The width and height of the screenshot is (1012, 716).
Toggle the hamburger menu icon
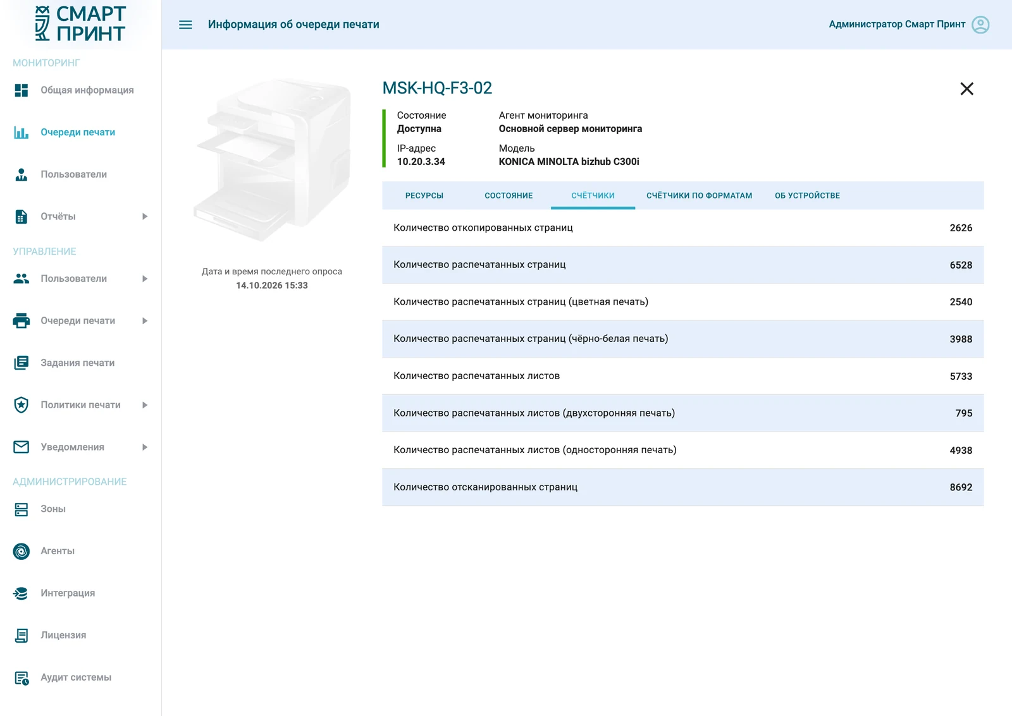[185, 25]
